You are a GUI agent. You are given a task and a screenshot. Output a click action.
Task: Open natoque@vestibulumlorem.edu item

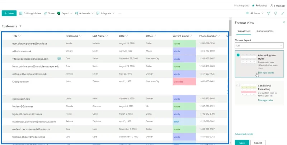point(30,74)
